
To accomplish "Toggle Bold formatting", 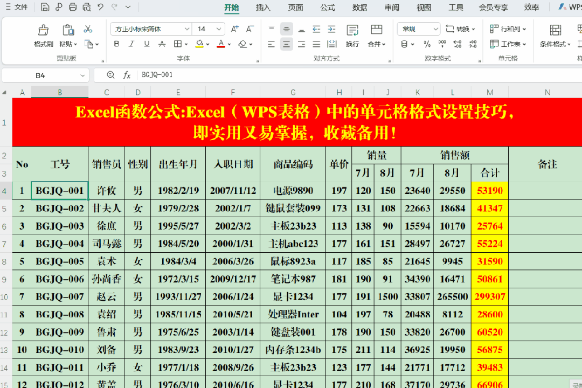I will (x=116, y=44).
